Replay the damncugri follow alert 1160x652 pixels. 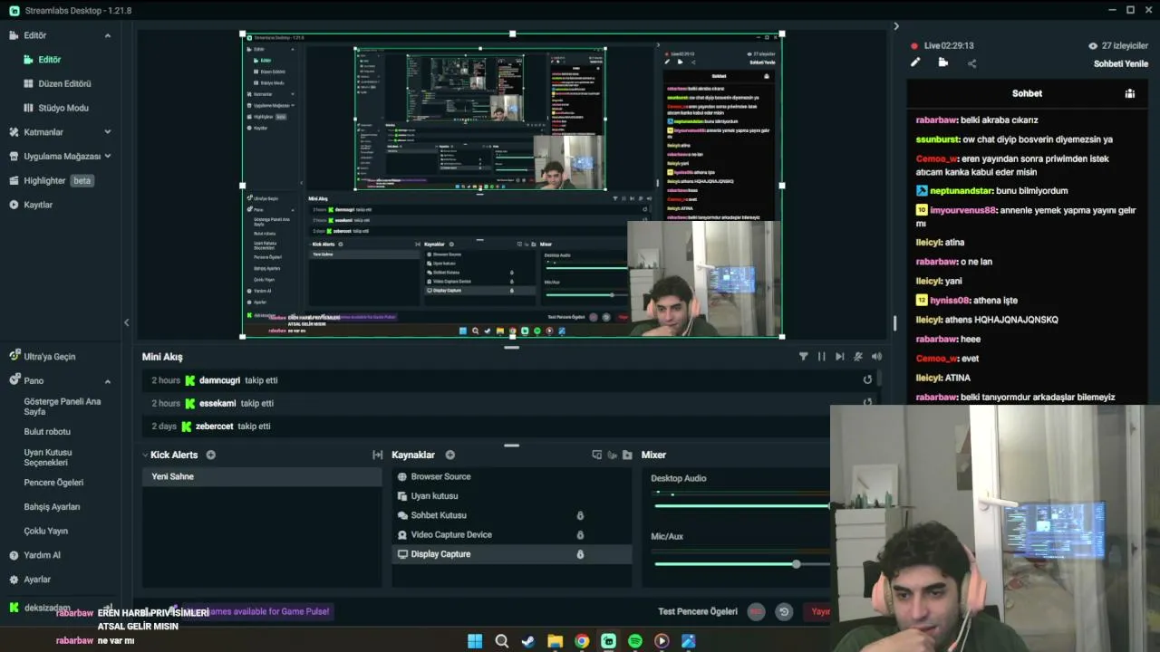(867, 380)
